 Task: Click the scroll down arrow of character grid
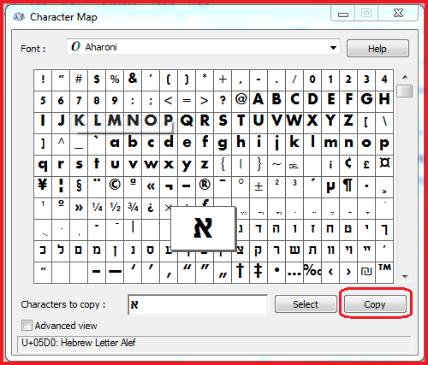tap(405, 276)
